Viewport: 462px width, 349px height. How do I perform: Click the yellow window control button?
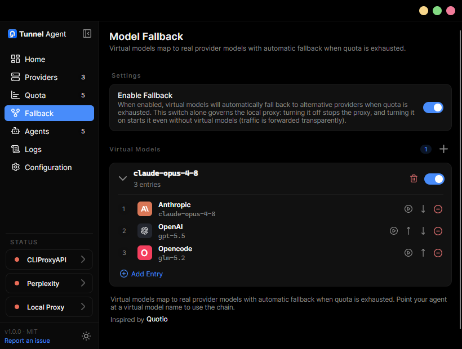(424, 11)
